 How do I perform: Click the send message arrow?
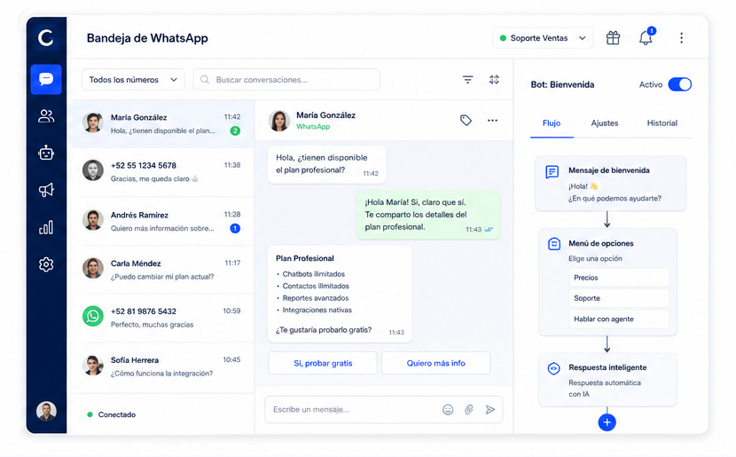(490, 410)
